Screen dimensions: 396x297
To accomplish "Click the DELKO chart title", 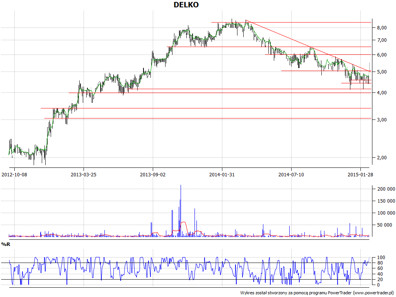I will (x=186, y=5).
